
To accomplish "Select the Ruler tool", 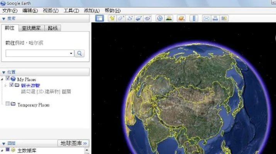I will 194,18.
